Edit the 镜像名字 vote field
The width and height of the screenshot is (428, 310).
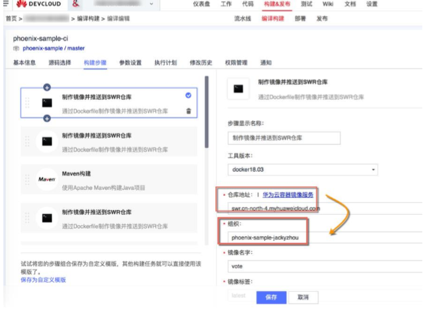point(325,266)
